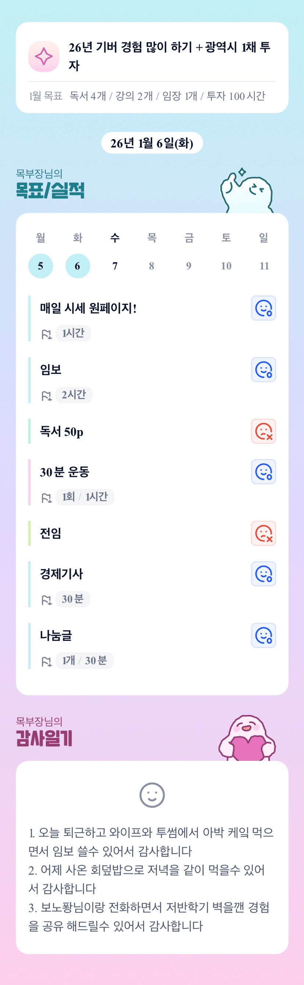Click the flag icon under 매일 시세 원페이지
Viewport: 304px width, 985px height.
[x=46, y=334]
